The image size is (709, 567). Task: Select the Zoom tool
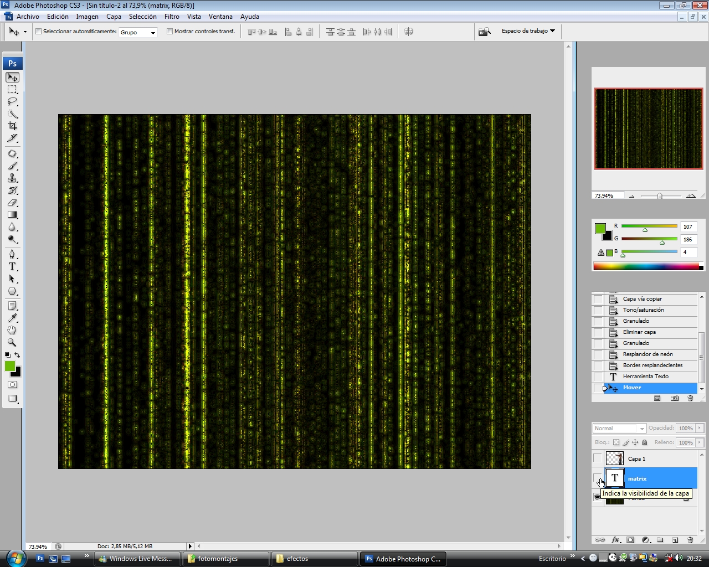12,343
